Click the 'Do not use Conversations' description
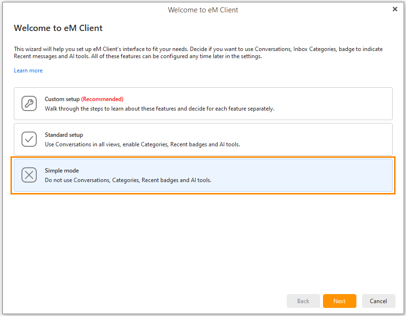This screenshot has width=406, height=316. click(x=128, y=180)
